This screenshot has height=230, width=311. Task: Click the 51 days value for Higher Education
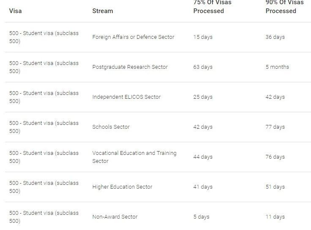pos(275,187)
